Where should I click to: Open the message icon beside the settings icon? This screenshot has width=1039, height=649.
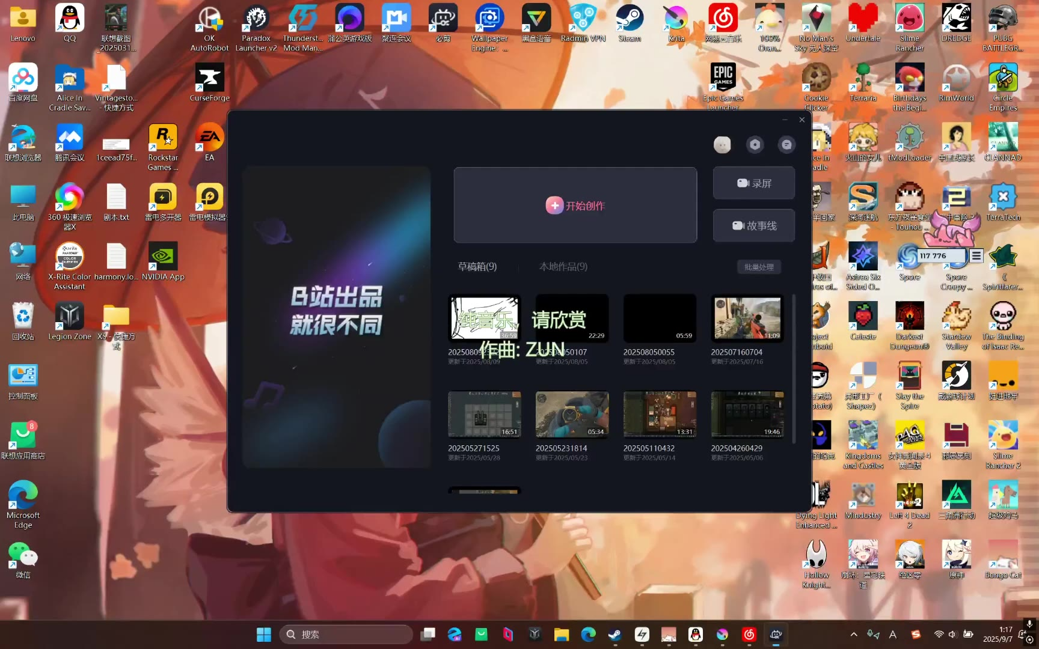coord(786,144)
